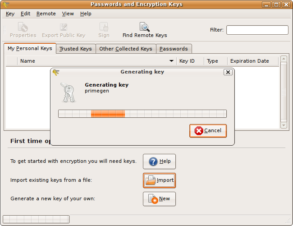This screenshot has width=293, height=226.
Task: Click the key generation progress bar
Action: (x=142, y=114)
